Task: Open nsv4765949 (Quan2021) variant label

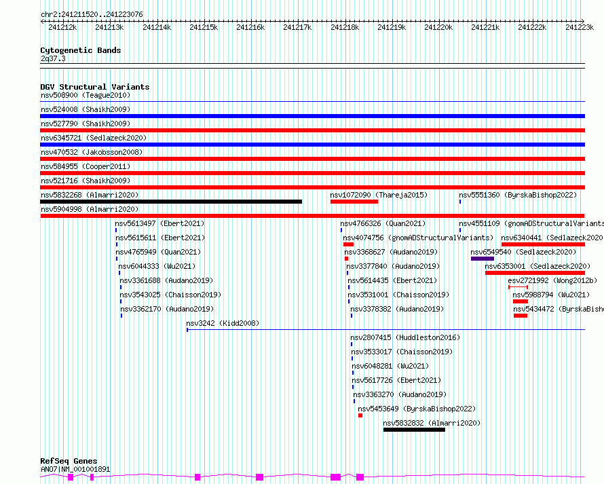Action: 158,252
